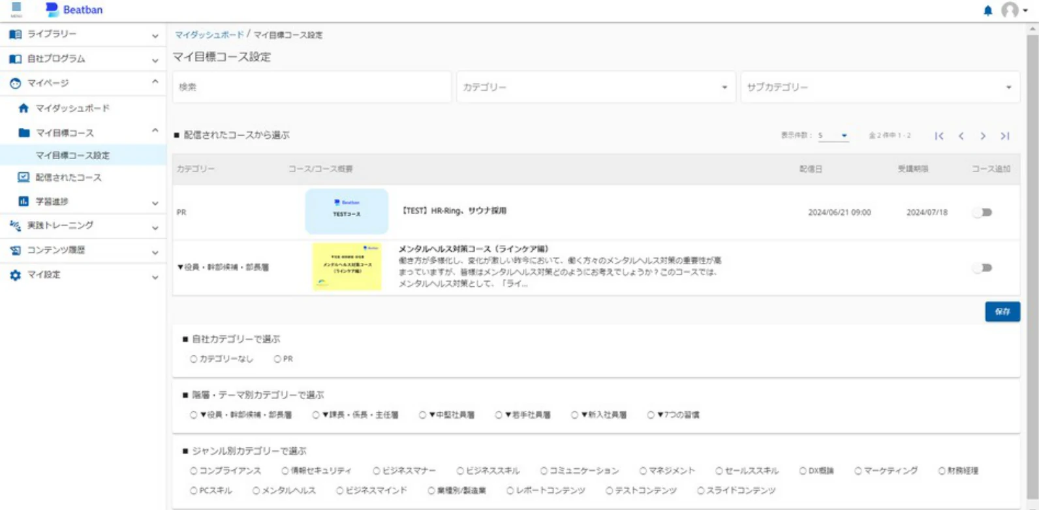
Task: Open the TESTコース thumbnail
Action: click(347, 212)
